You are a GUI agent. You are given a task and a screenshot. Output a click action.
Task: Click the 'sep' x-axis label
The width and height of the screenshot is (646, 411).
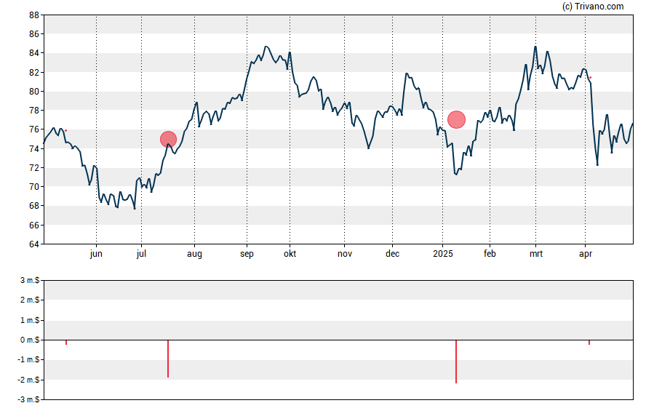tap(247, 254)
